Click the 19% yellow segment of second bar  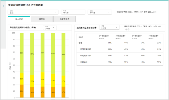tap(32, 81)
